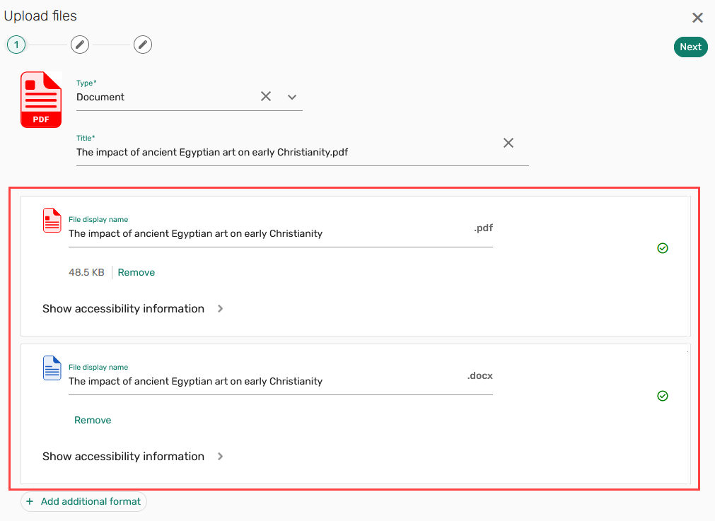The image size is (715, 521).
Task: Click the Next button
Action: coord(690,47)
